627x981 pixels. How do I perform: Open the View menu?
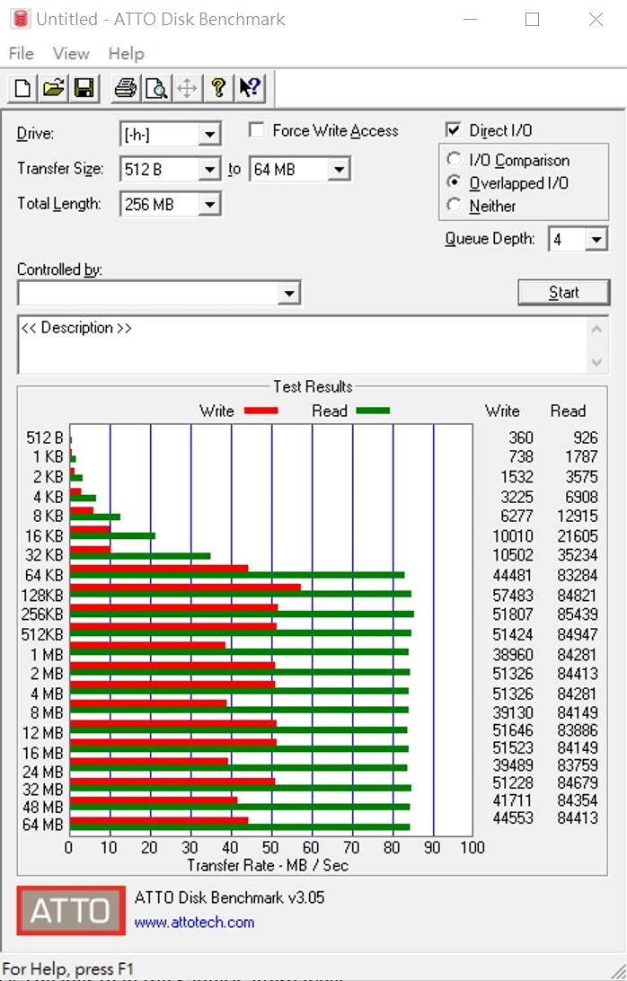[x=71, y=53]
